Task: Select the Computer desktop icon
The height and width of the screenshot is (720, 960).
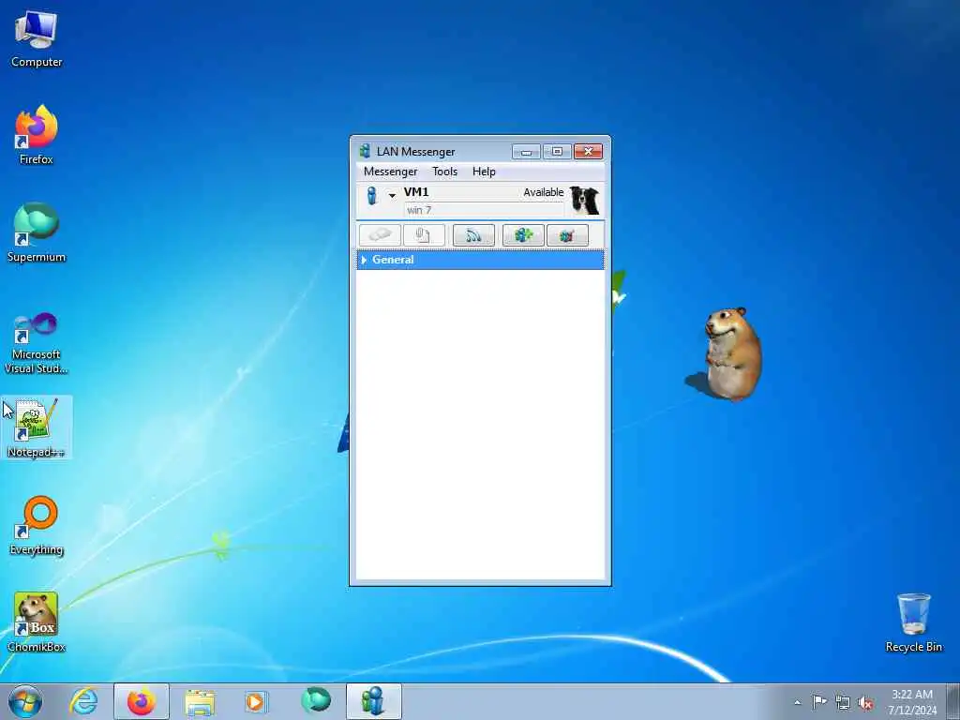Action: coord(37,38)
